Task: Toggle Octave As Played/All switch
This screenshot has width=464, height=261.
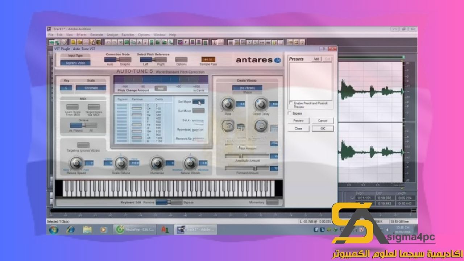Action: point(83,125)
